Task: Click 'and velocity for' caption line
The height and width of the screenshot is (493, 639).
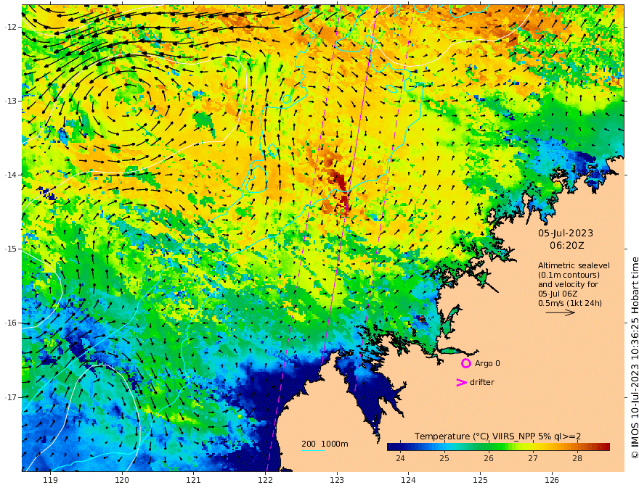Action: pos(568,284)
